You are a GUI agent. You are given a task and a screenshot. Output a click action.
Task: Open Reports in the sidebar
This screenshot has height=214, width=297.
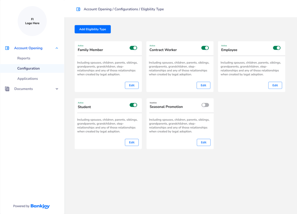pos(24,58)
